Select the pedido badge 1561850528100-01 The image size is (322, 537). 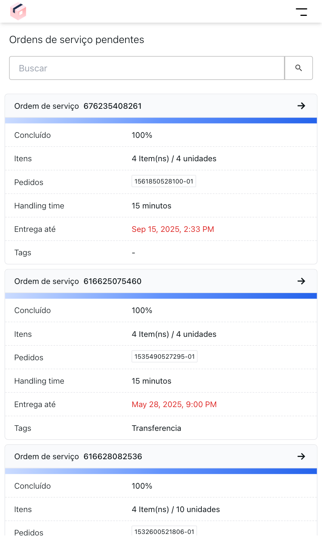point(164,181)
